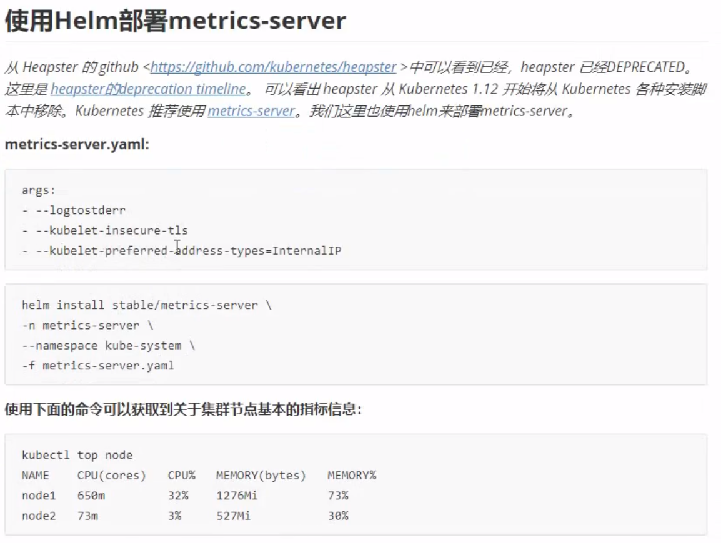Click the '3%' CPU percentage
Screen dimensions: 721x543
tap(175, 516)
